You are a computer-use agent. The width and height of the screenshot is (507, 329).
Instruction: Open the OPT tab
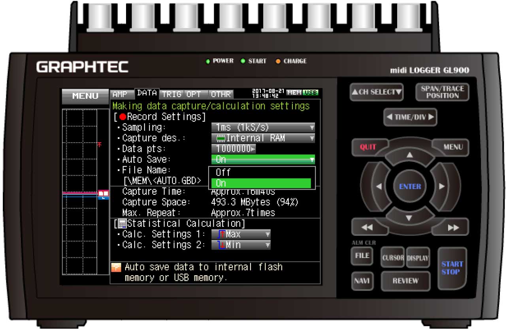click(196, 94)
